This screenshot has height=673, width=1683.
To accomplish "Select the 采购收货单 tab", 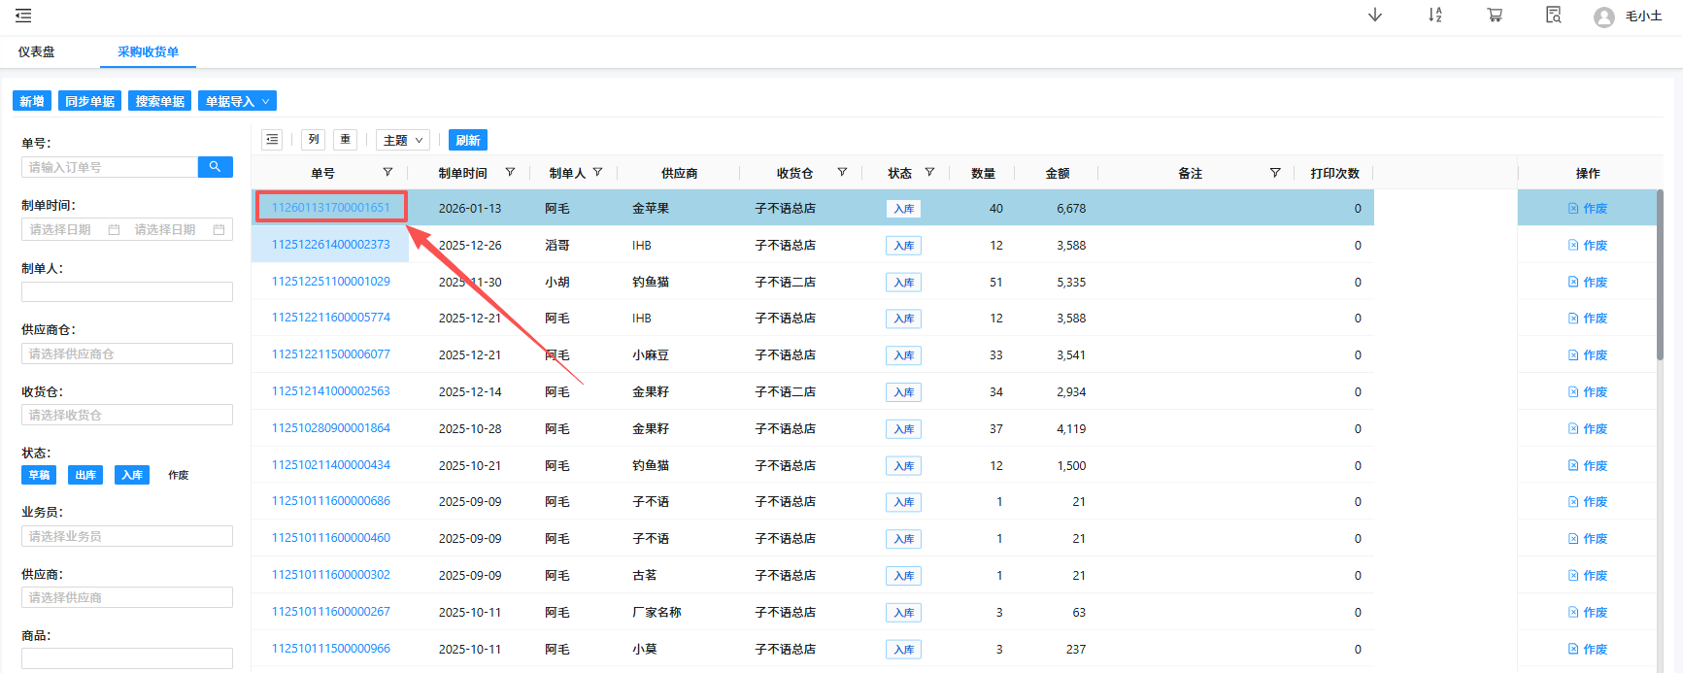I will point(148,52).
